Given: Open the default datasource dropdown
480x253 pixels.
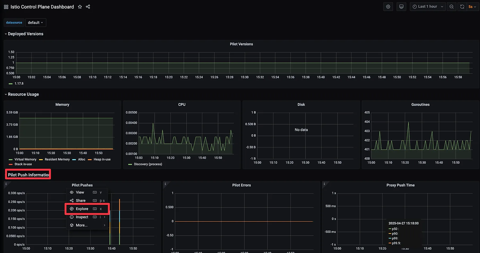Looking at the screenshot, I should (x=36, y=22).
